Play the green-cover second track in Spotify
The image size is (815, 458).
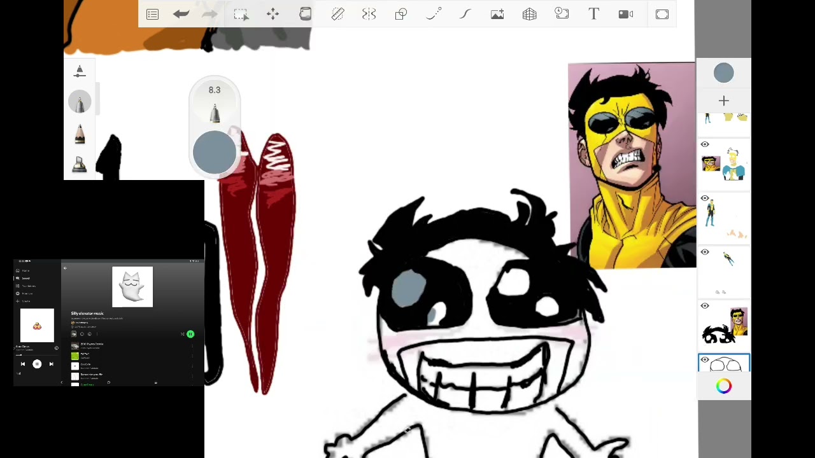pyautogui.click(x=132, y=356)
